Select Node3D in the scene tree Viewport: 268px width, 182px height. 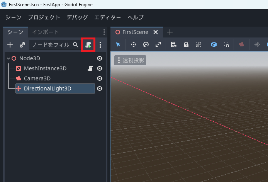pos(30,58)
